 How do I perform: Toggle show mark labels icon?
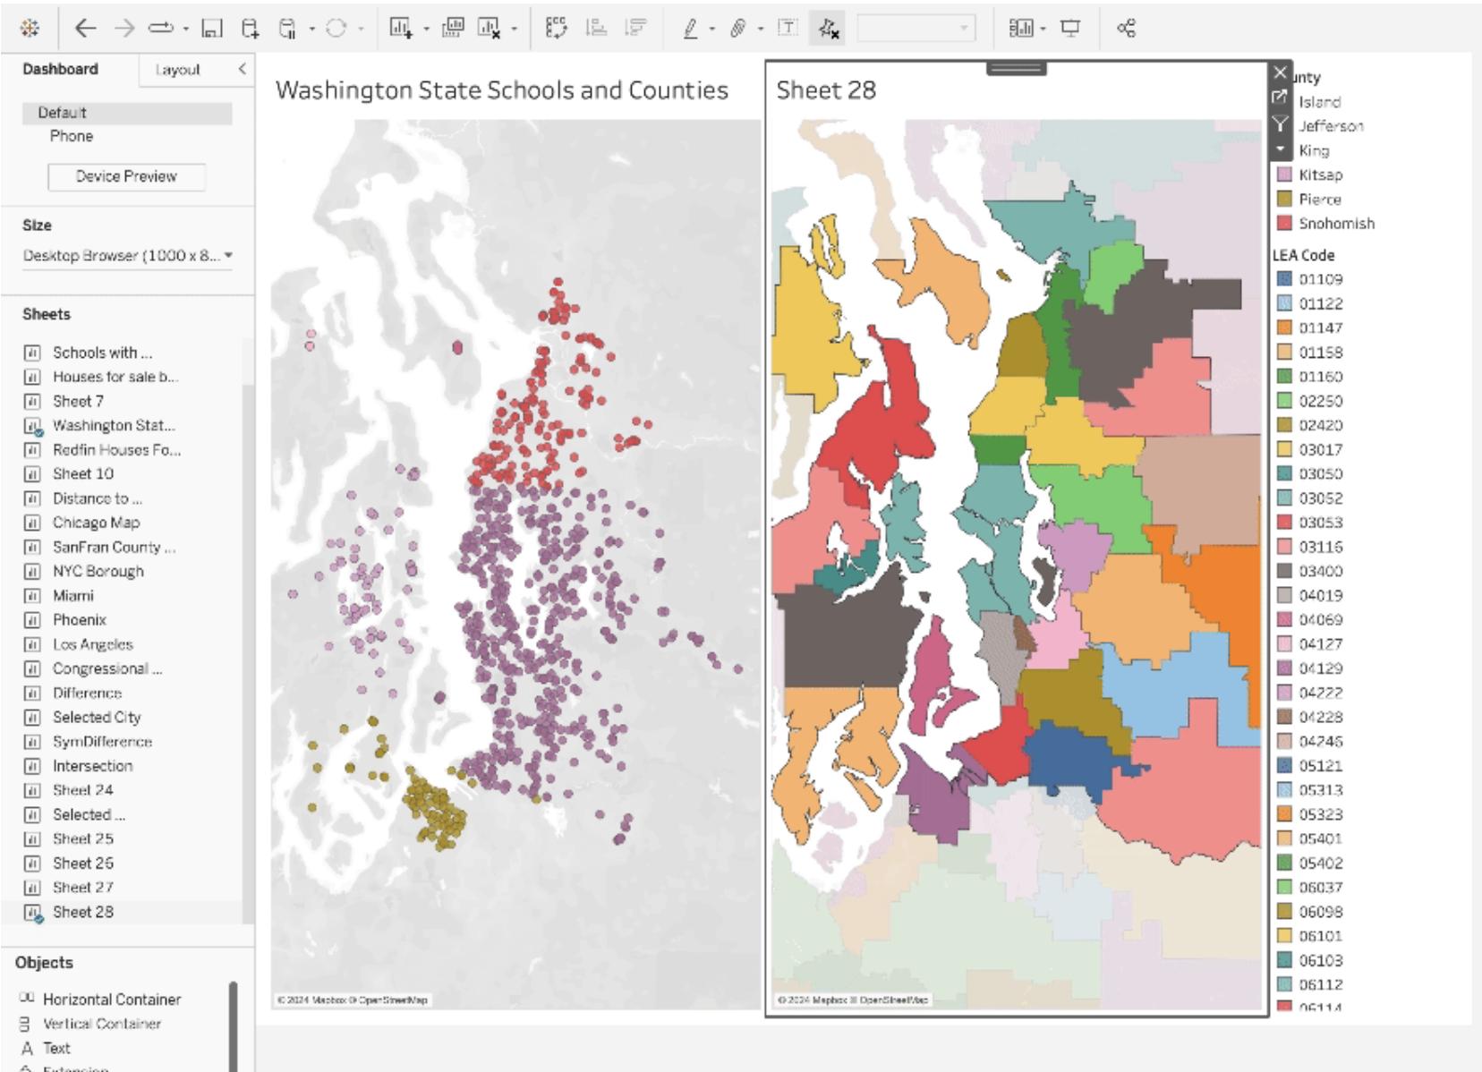coord(788,29)
